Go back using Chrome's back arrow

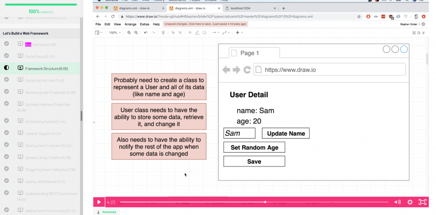pos(98,17)
